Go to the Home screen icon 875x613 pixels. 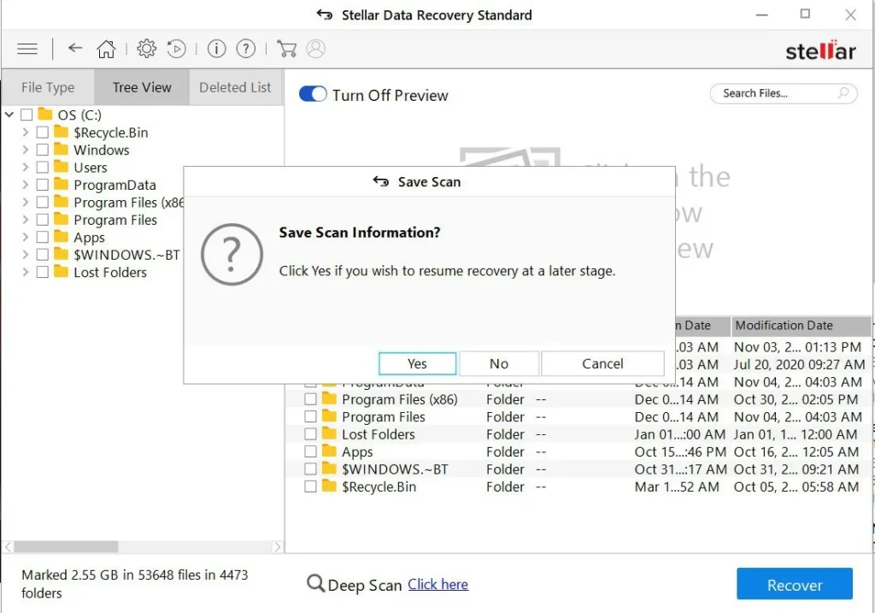(106, 49)
